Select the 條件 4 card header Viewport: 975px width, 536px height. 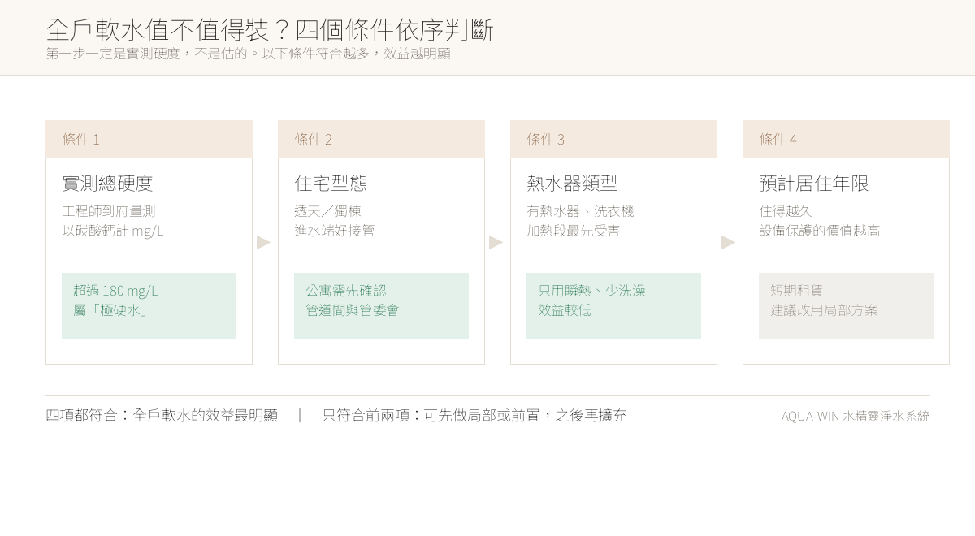tap(846, 139)
